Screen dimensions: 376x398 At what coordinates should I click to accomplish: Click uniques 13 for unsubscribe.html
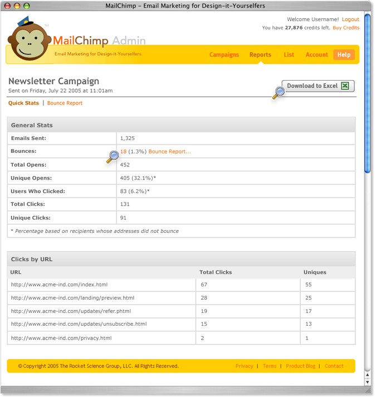(309, 324)
